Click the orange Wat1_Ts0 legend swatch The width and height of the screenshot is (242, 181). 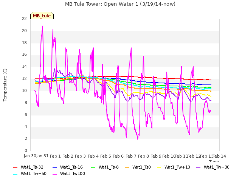tap(127, 167)
